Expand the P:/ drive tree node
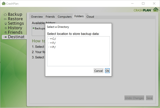This screenshot has height=108, width=160. point(48,47)
